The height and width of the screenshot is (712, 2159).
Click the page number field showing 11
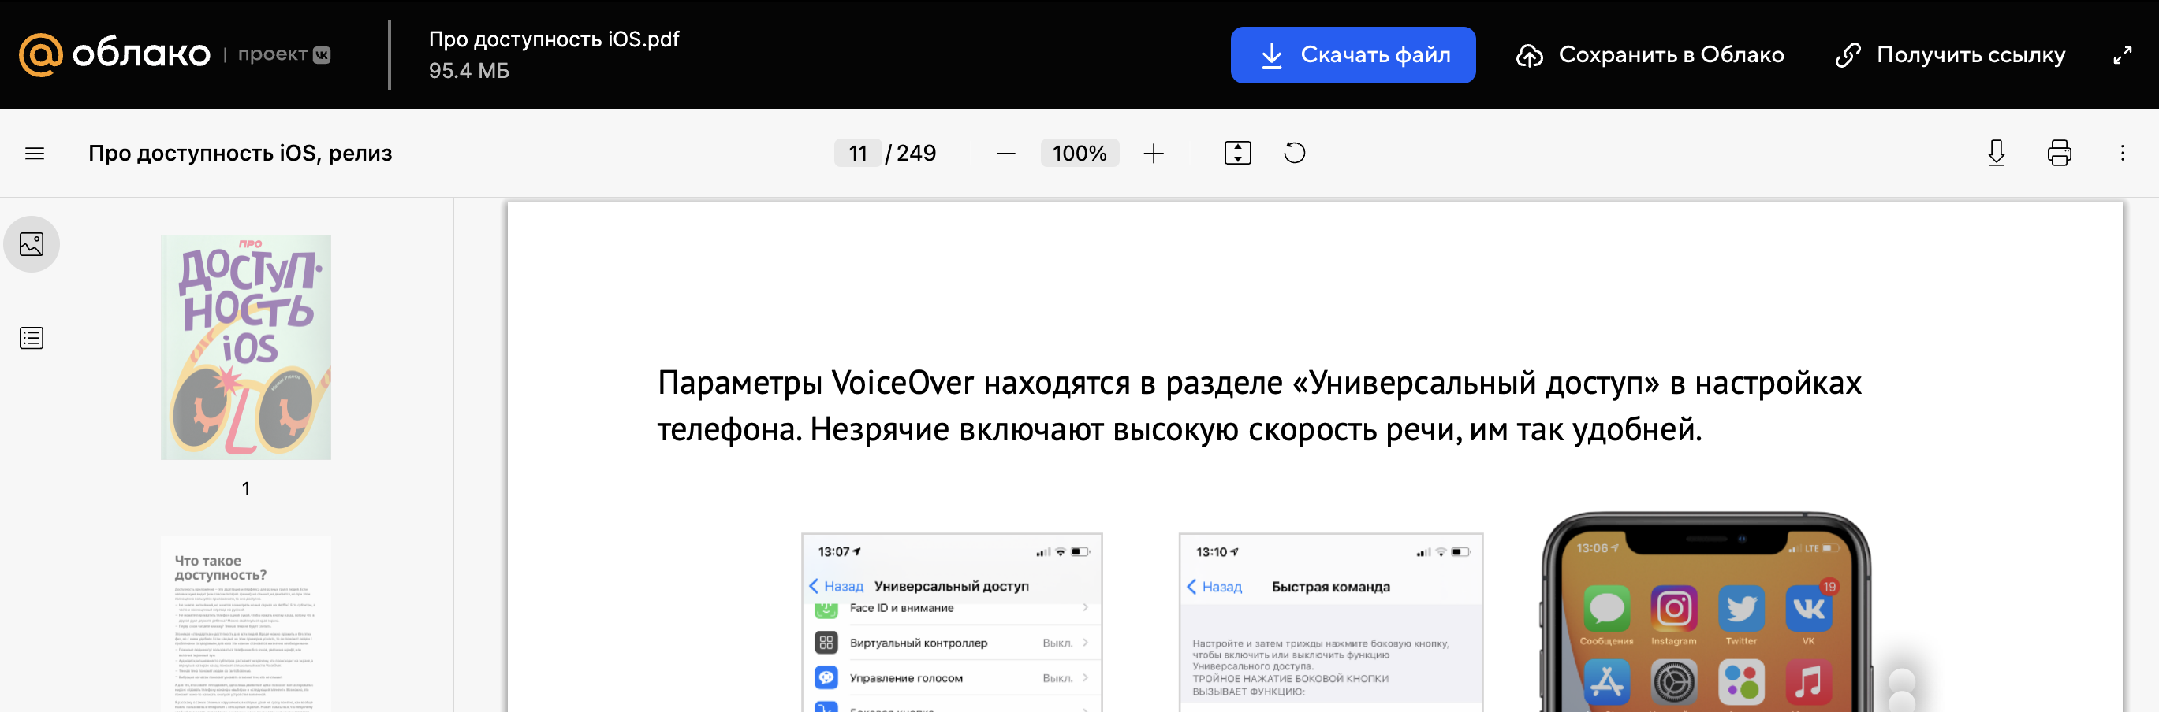click(x=857, y=153)
